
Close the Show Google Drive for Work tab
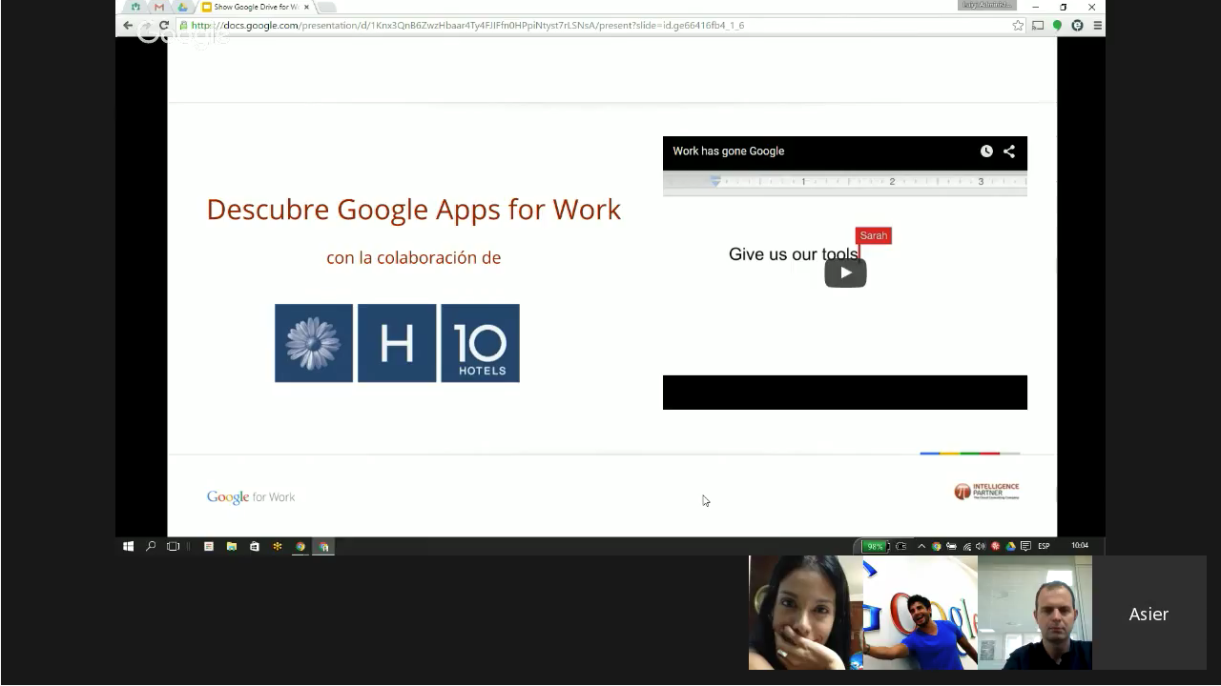tap(306, 7)
